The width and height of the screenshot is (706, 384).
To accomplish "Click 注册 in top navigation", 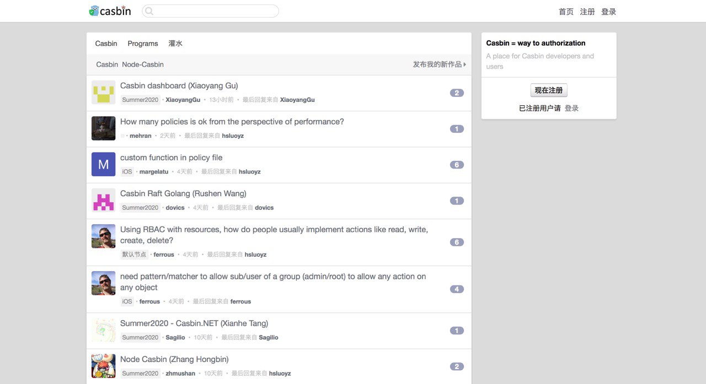I will [x=587, y=12].
